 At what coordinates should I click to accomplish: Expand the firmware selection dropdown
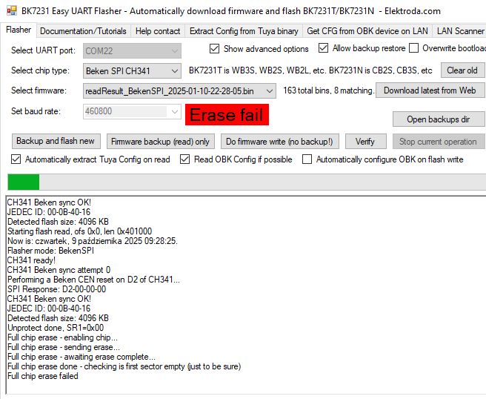(x=270, y=91)
